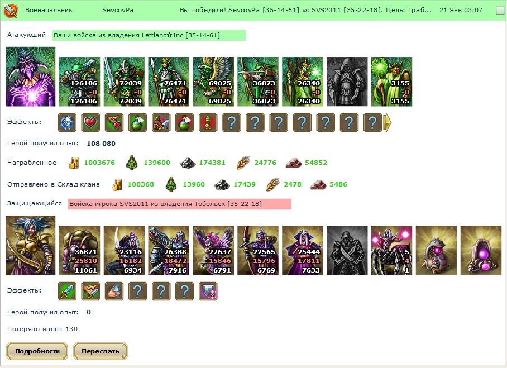Click the SevcovPa player name in header
This screenshot has height=368, width=507.
(x=118, y=10)
